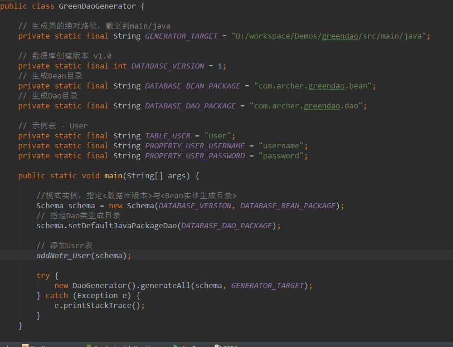Click the '// 指定Dao类生成目录' comment
Image resolution: width=453 pixels, height=347 pixels.
78,215
